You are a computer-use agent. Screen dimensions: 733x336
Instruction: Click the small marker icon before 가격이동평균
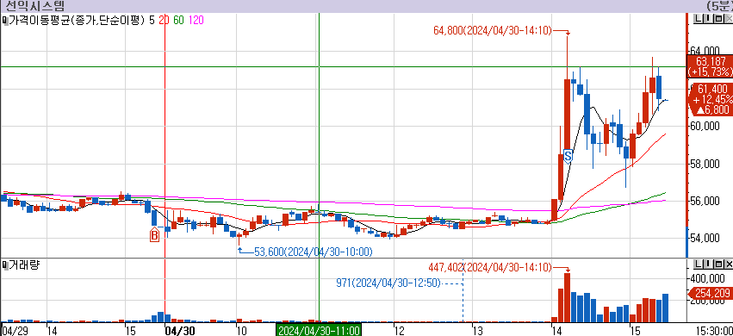pyautogui.click(x=5, y=20)
